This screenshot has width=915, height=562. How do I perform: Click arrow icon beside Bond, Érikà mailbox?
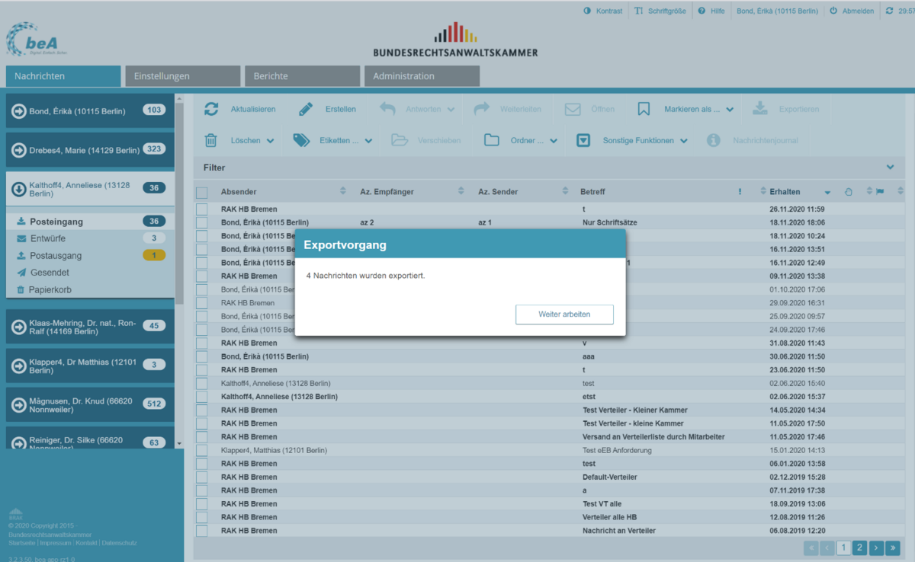(x=19, y=110)
